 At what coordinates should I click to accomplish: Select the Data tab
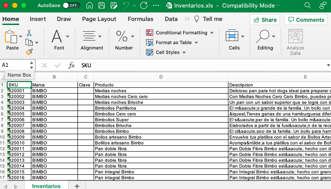(171, 19)
